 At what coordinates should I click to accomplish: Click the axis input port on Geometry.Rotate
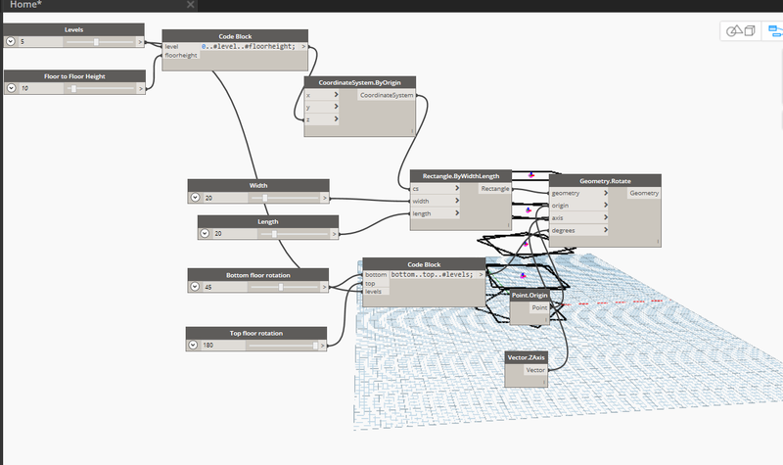coord(578,217)
